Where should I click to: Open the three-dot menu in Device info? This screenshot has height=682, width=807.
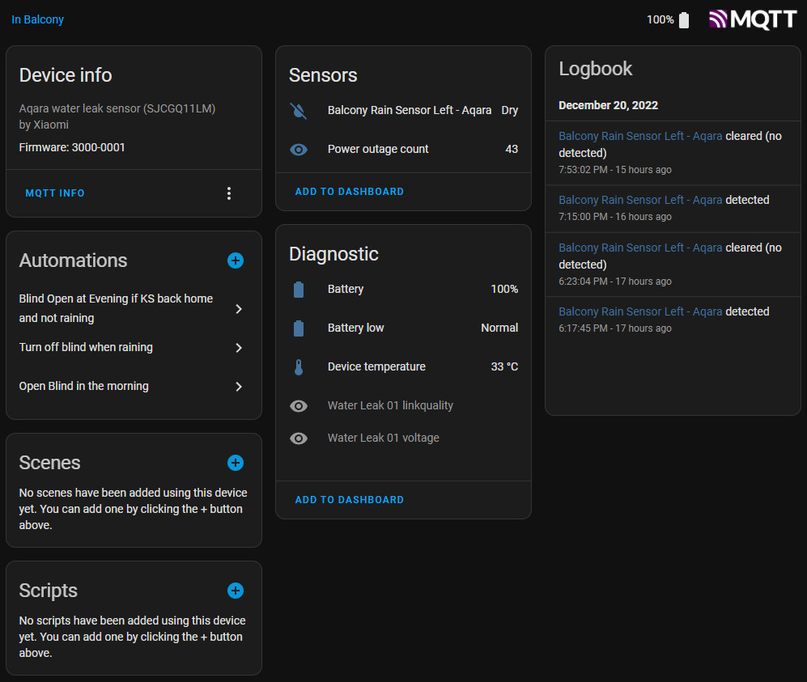point(229,193)
